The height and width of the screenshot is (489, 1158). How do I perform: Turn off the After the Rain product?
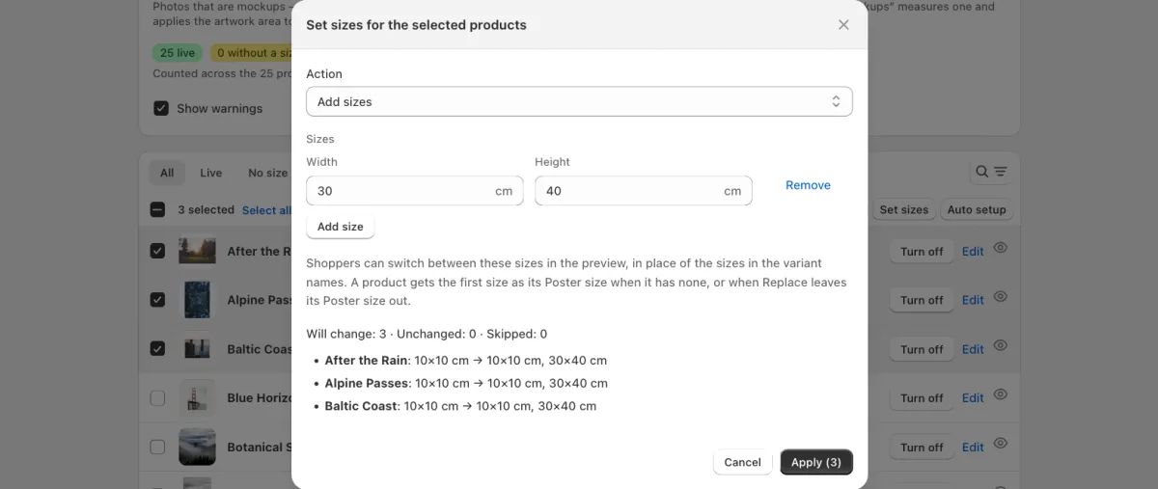(922, 251)
